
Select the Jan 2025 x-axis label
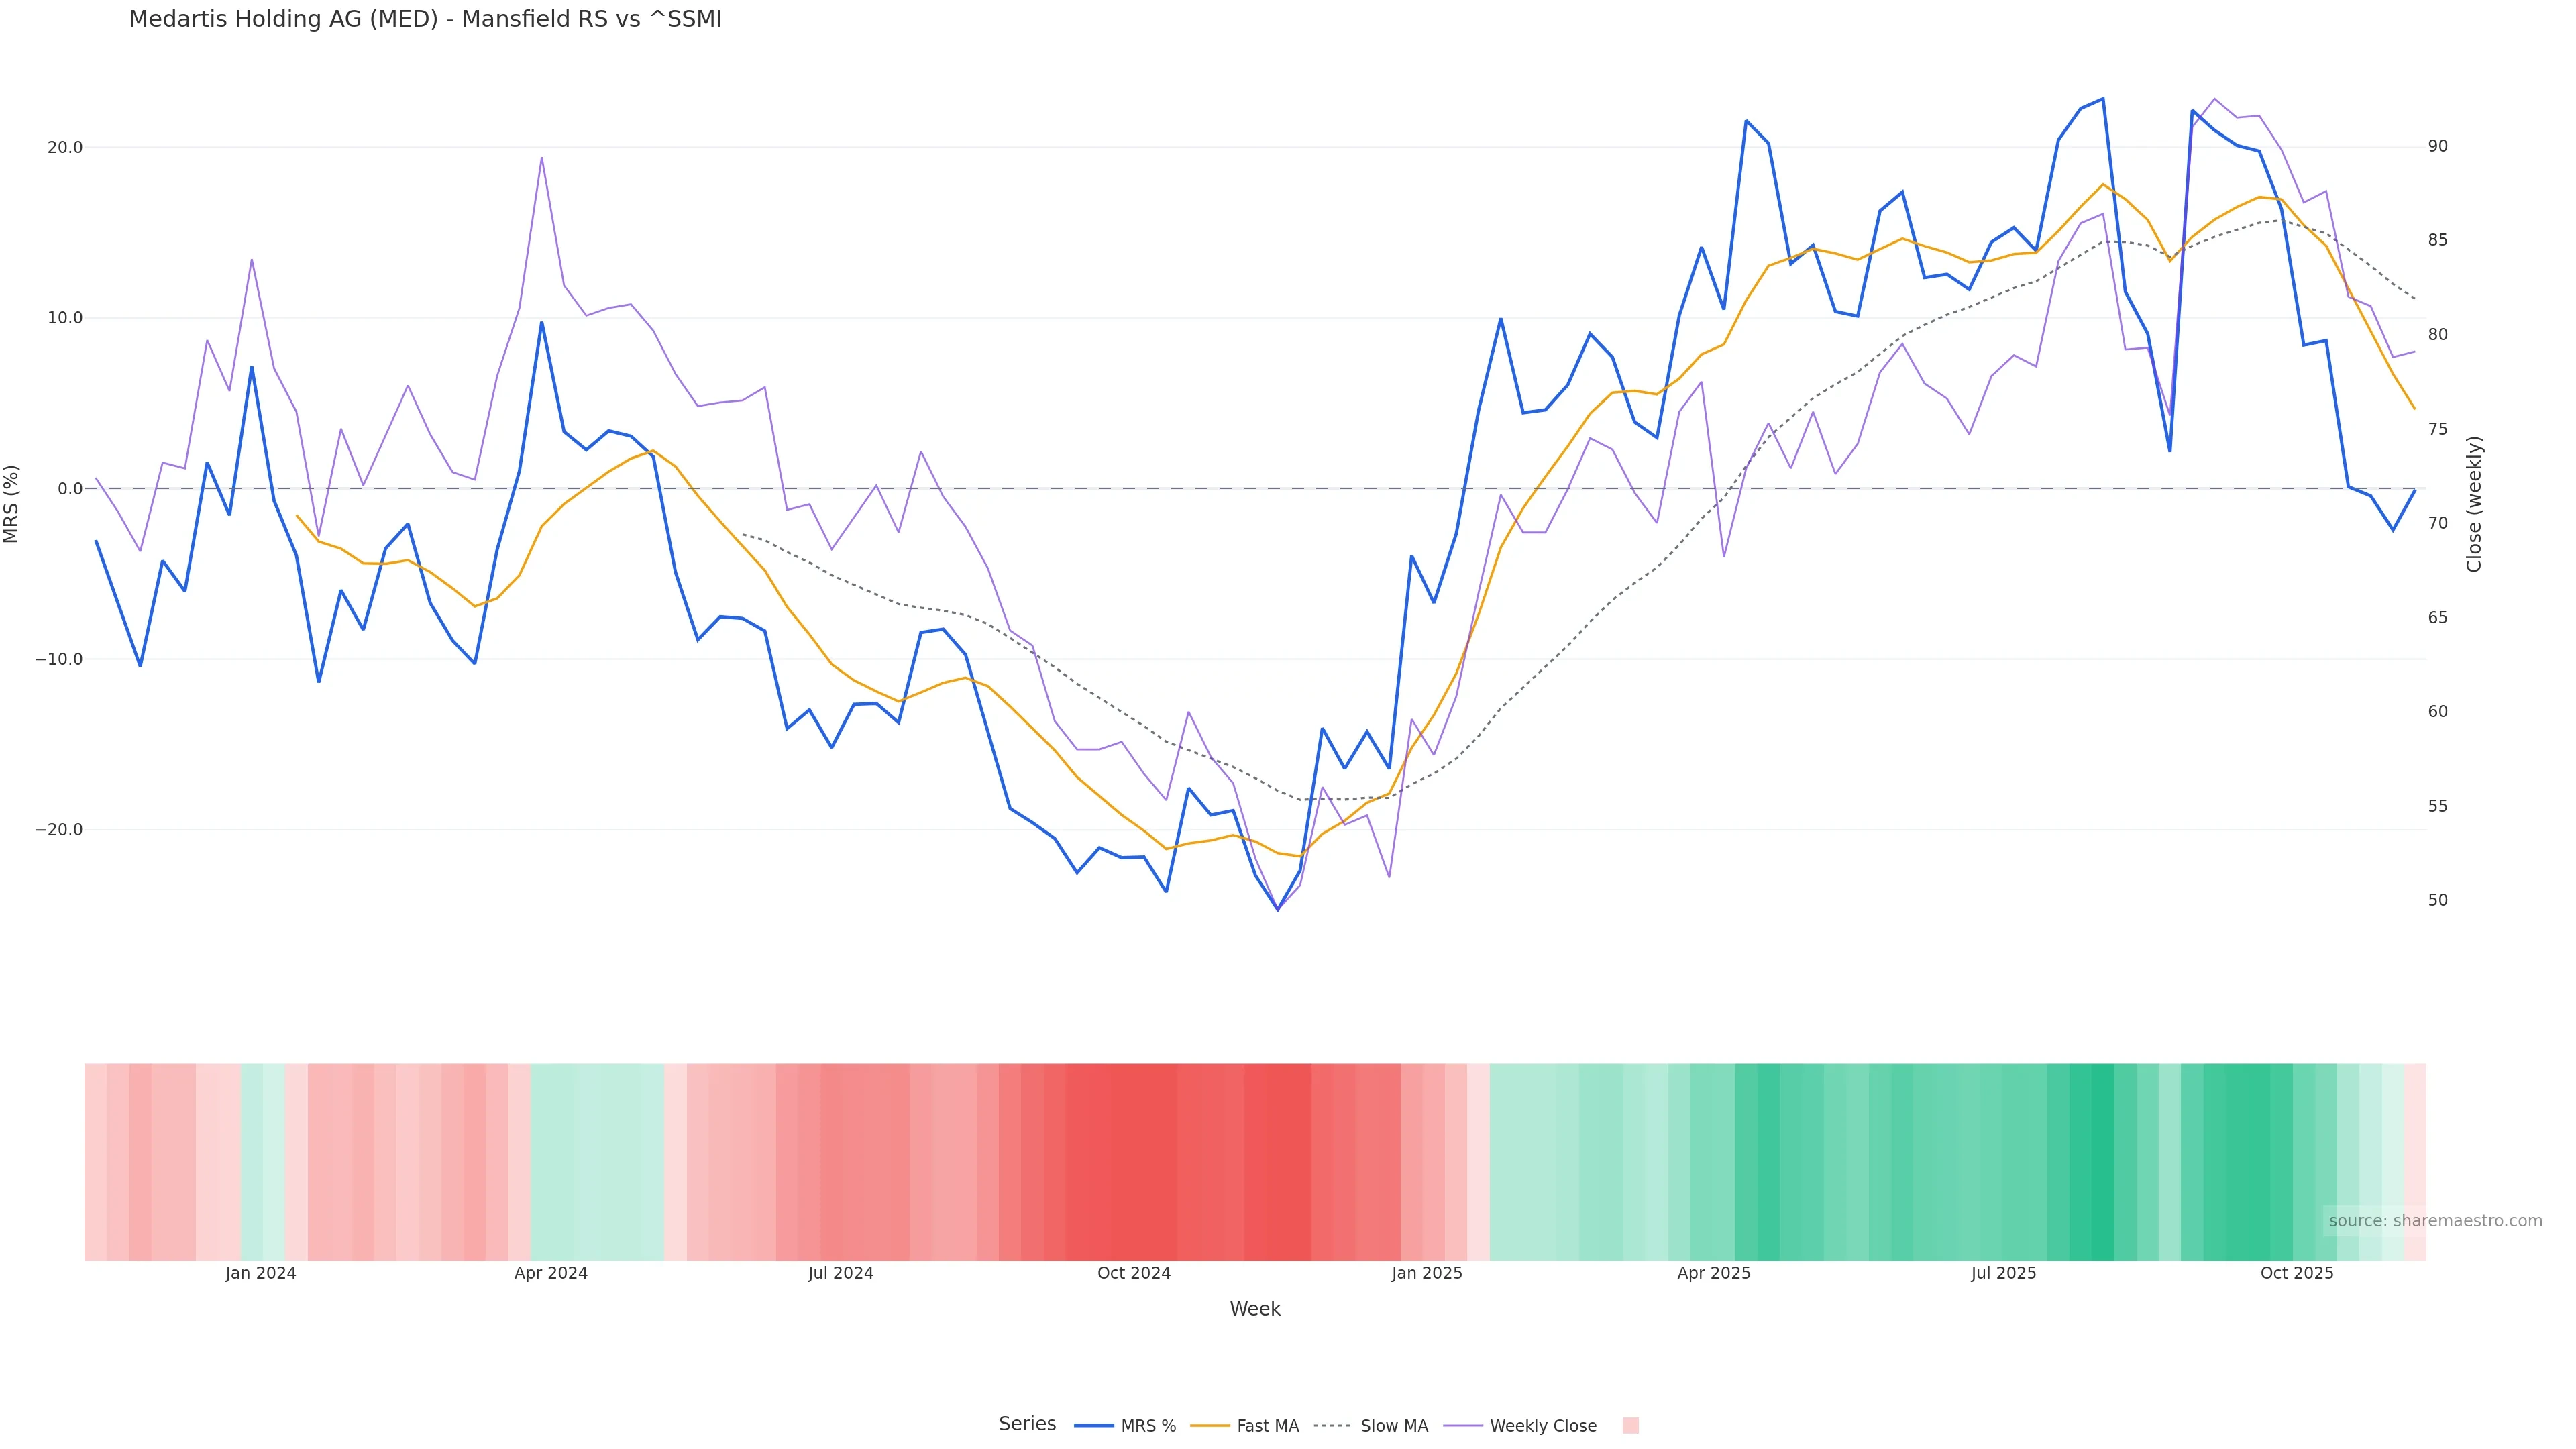1426,1273
